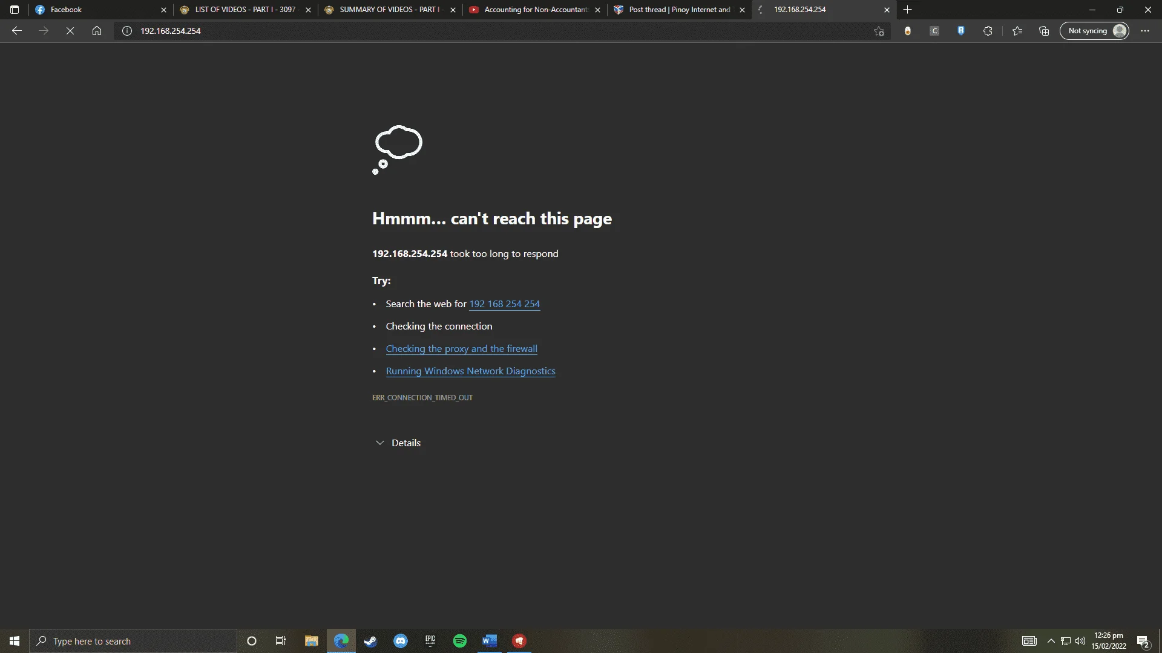Open network status tray icon

[1066, 641]
